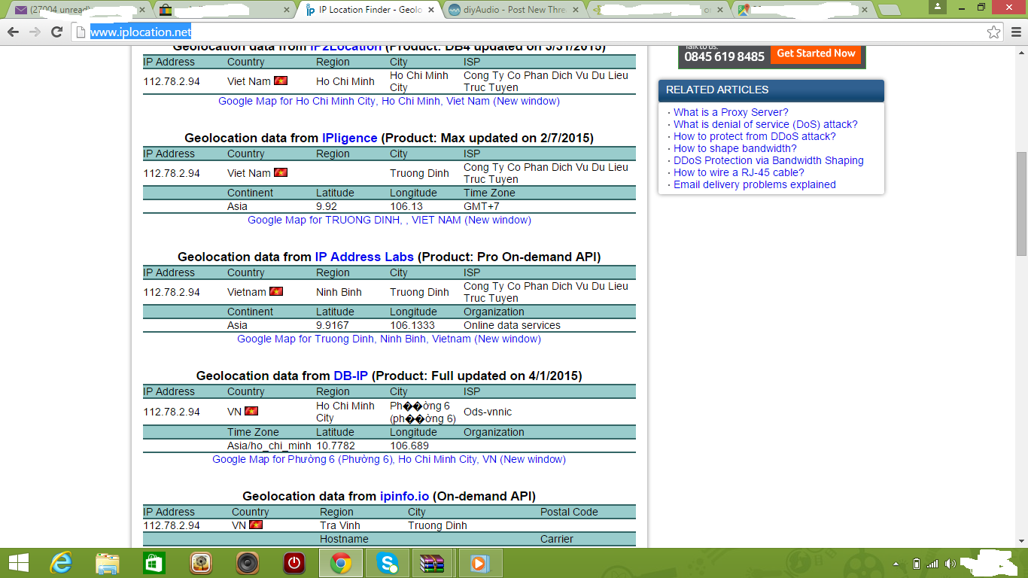Click the volume tray icon

coord(950,564)
